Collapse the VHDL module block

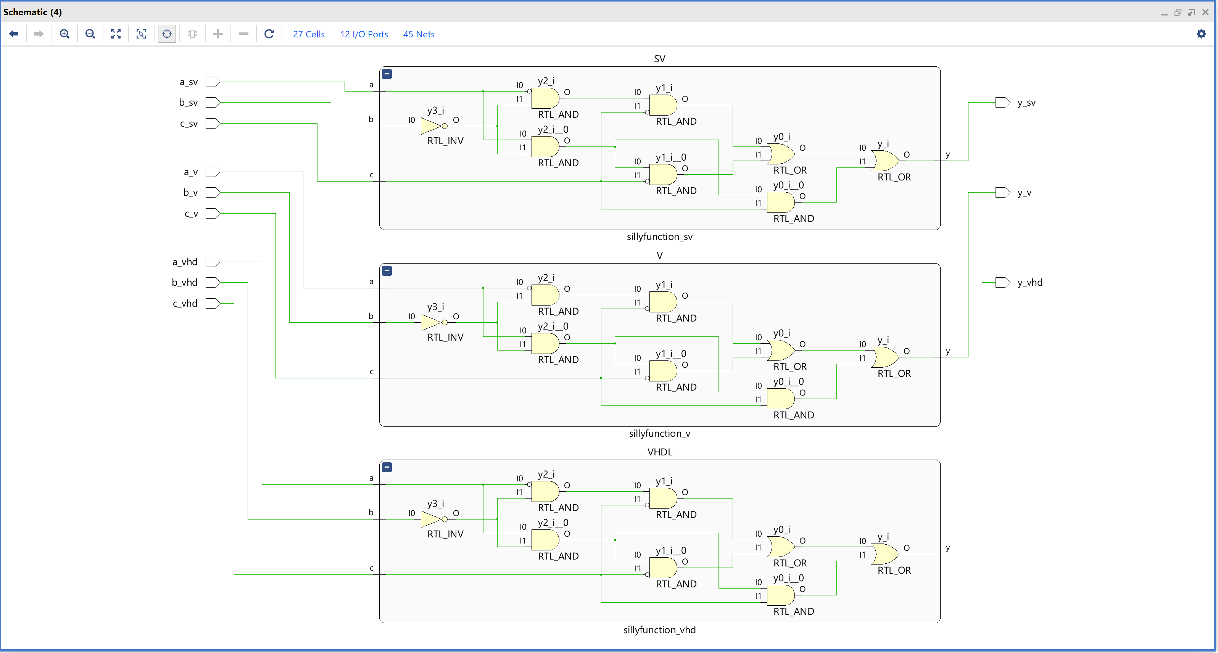click(387, 467)
